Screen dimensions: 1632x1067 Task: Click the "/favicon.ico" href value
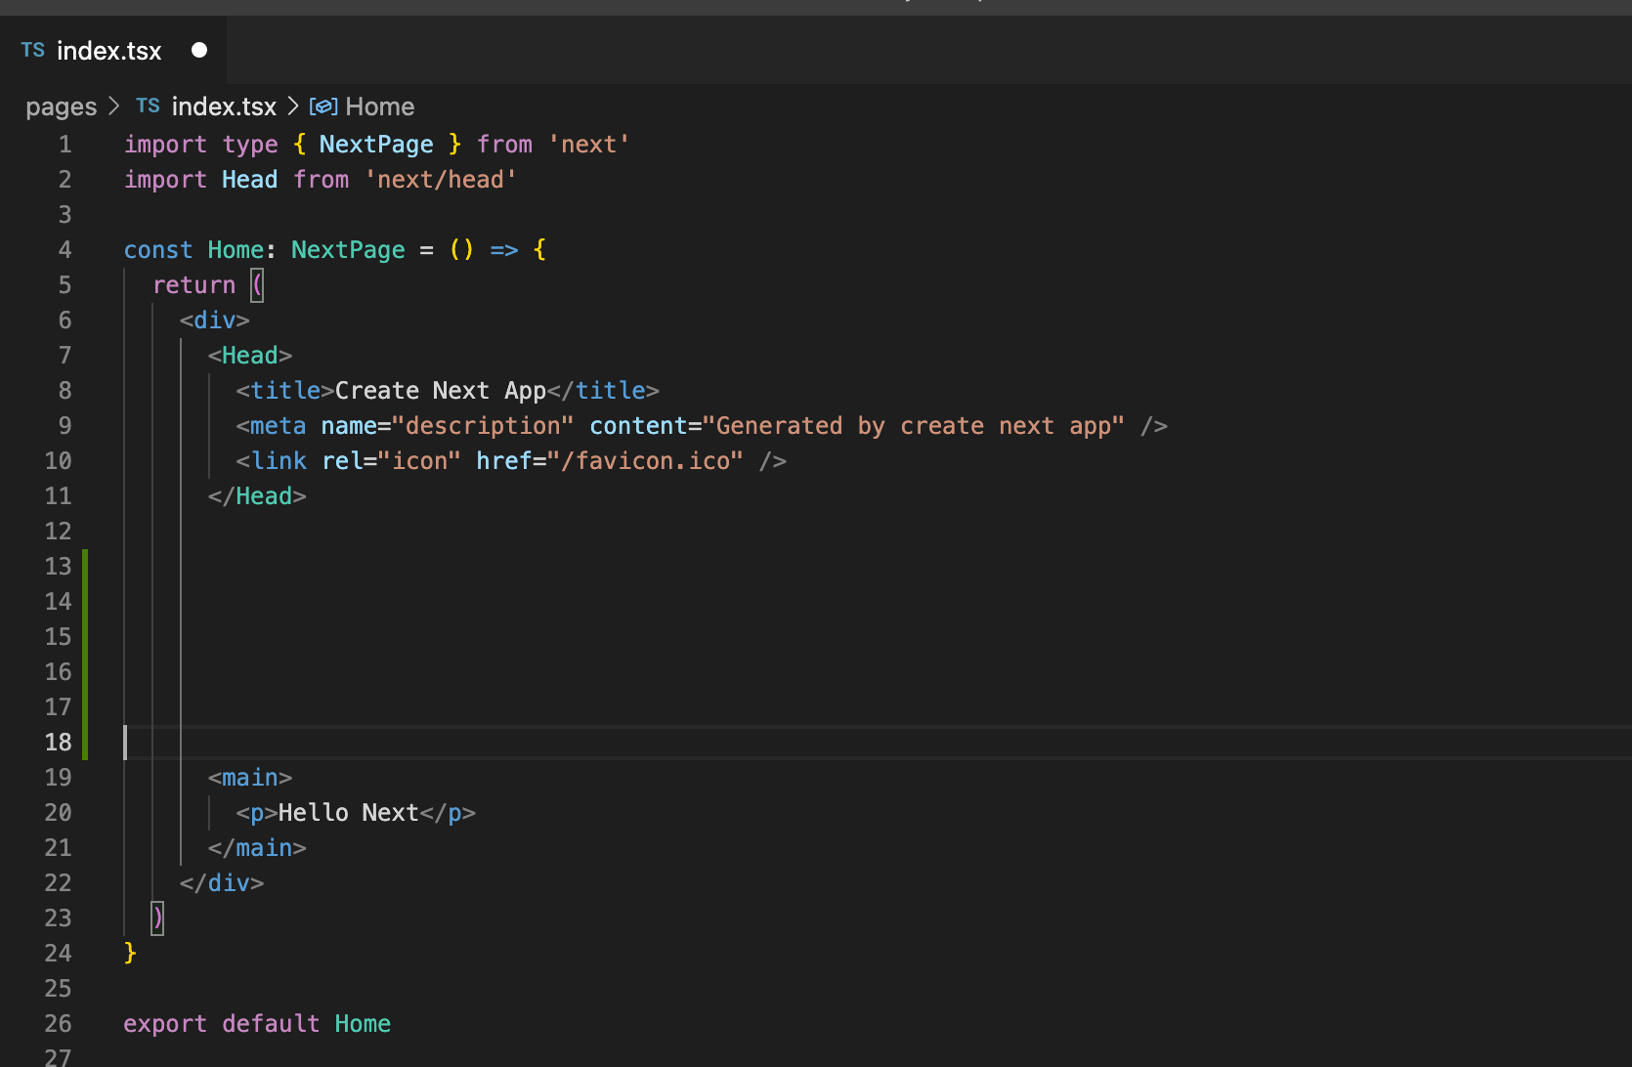645,461
